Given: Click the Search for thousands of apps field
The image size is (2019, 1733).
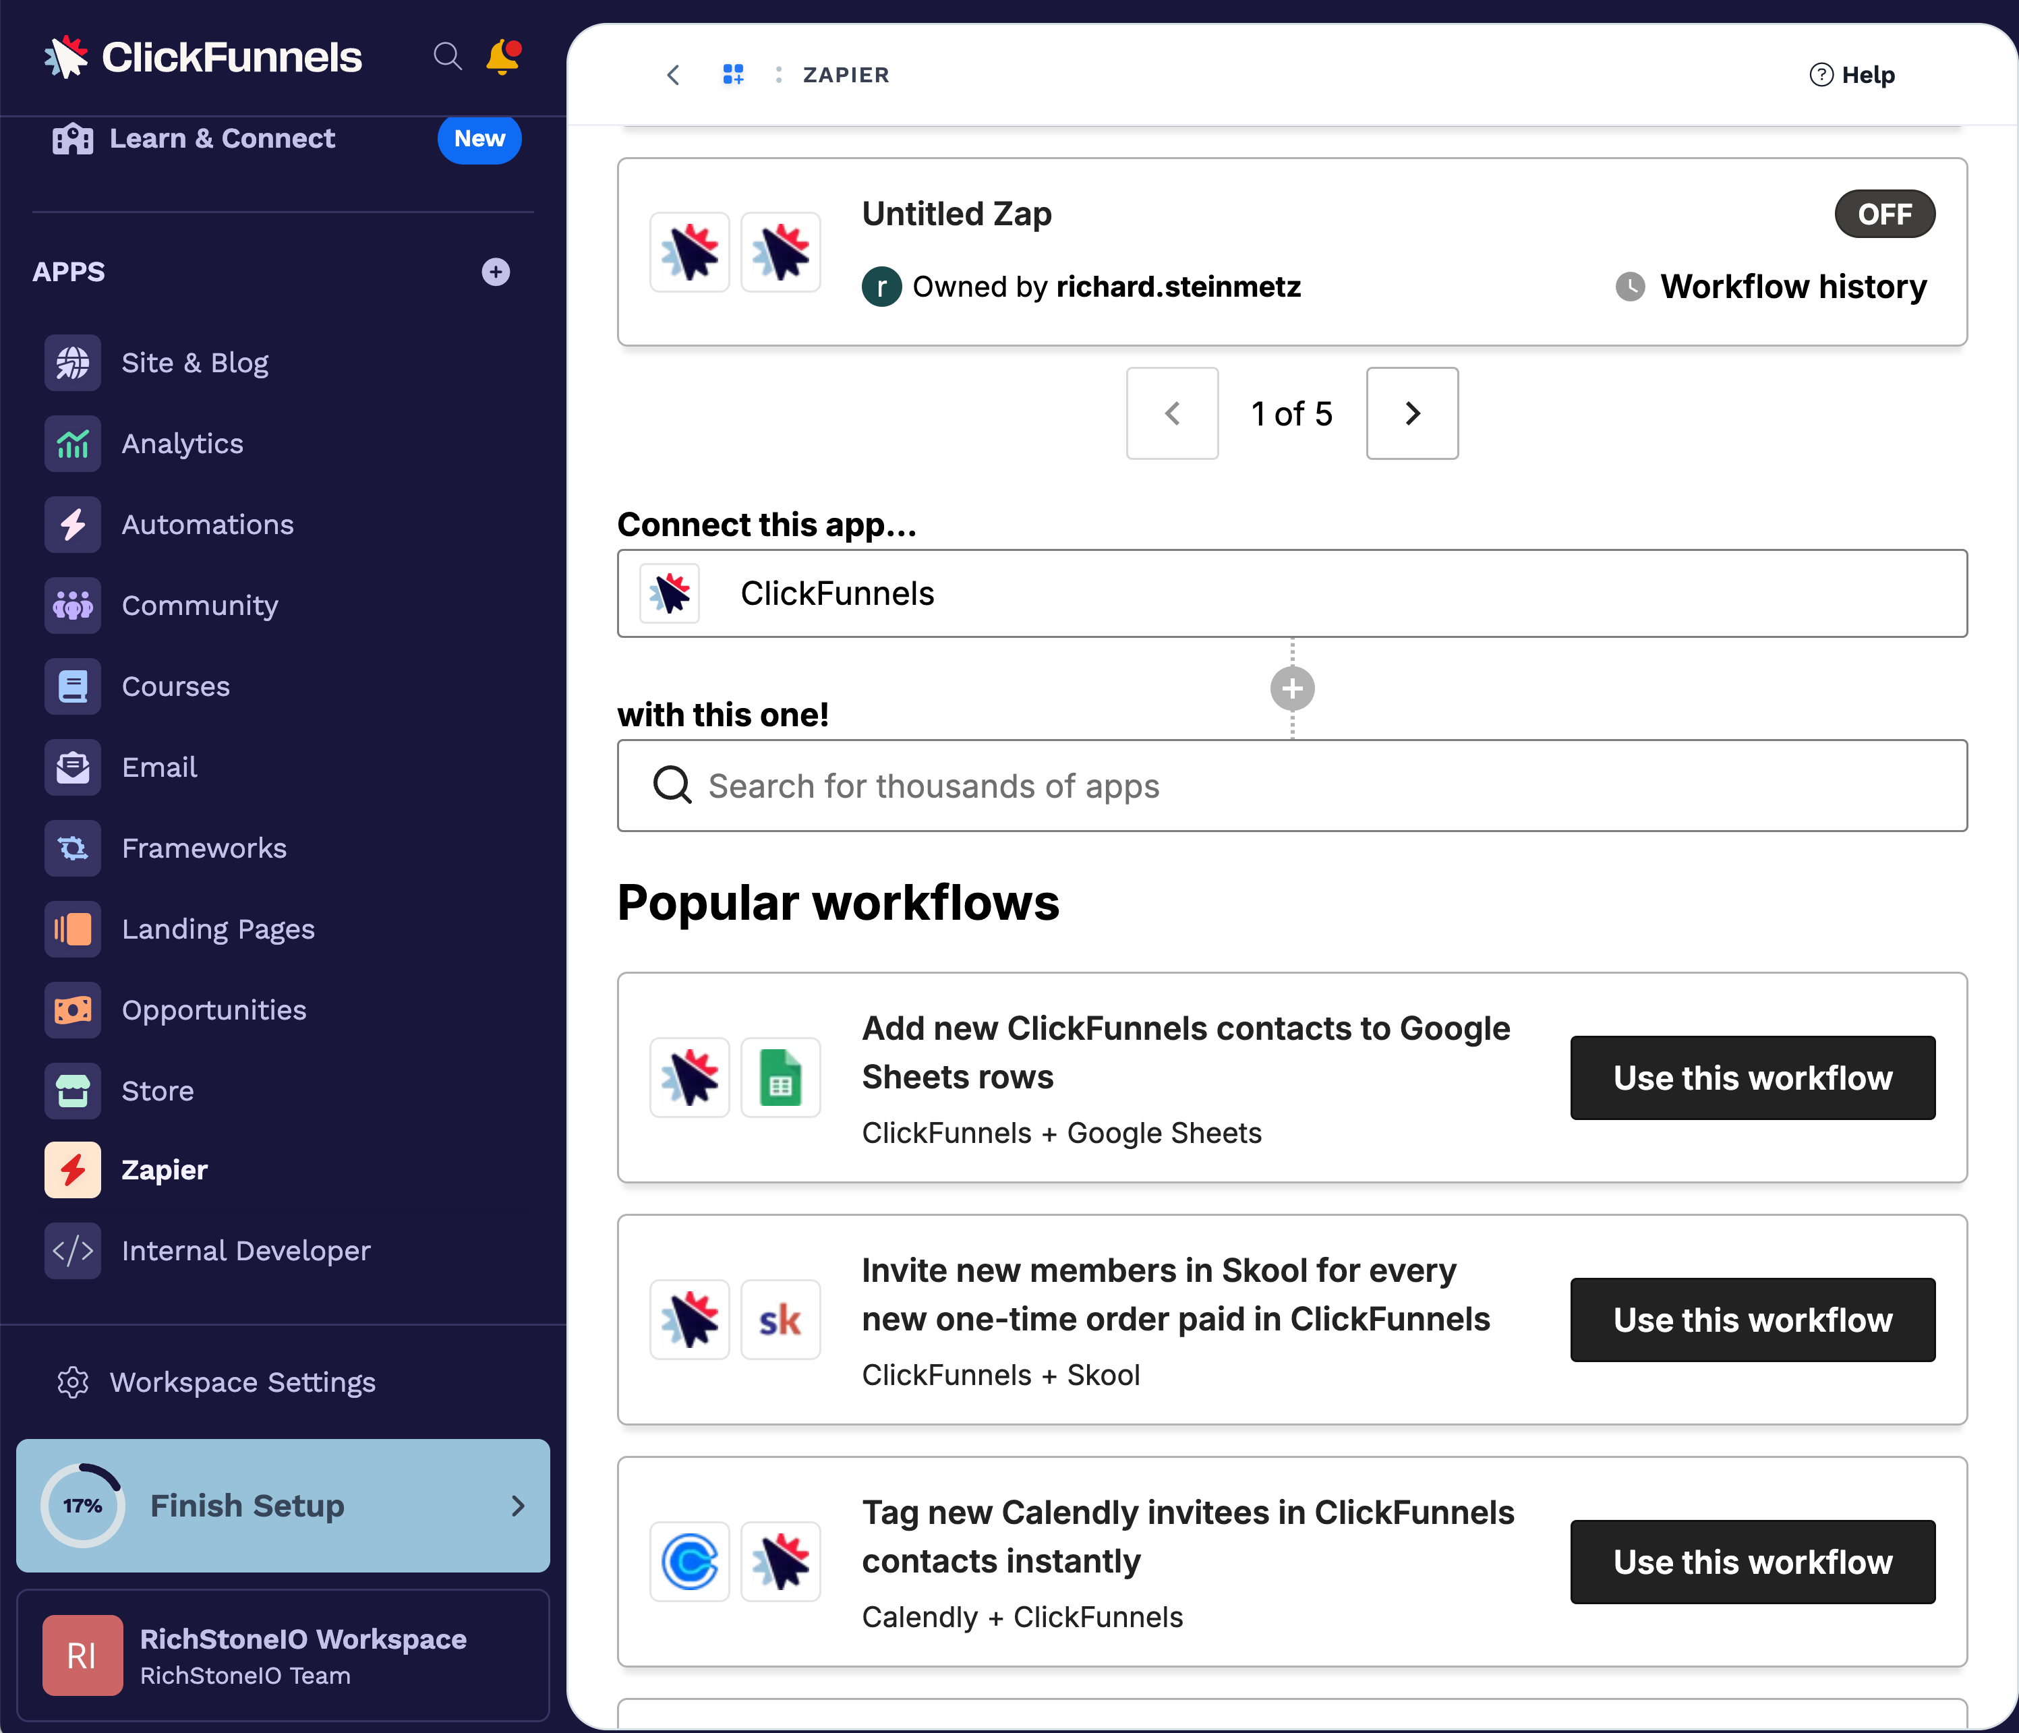Looking at the screenshot, I should coord(1292,786).
